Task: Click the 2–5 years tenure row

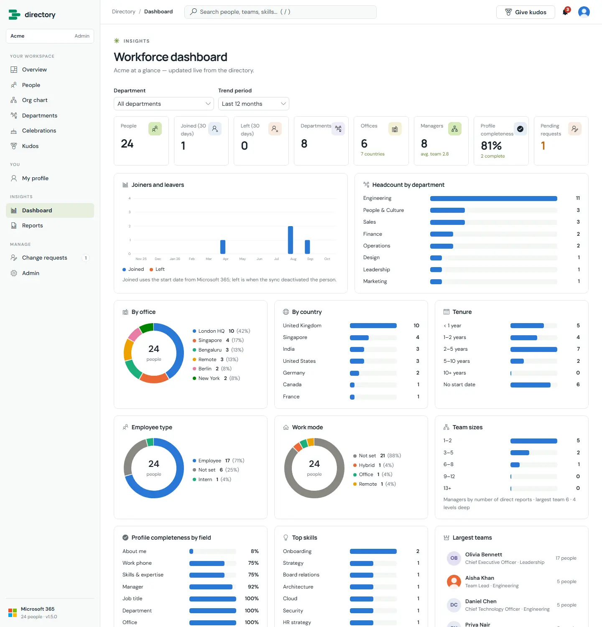Action: (x=512, y=349)
